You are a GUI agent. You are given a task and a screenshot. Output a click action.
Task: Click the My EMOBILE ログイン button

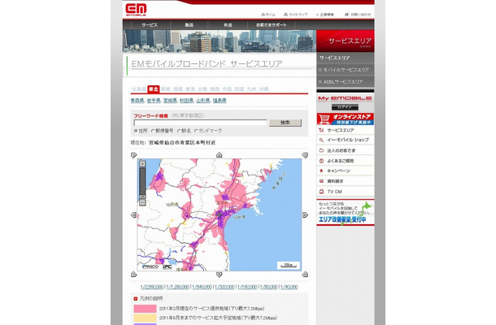point(345,107)
